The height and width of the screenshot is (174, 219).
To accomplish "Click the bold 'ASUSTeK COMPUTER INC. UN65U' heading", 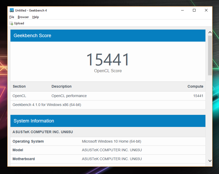I will 43,132.
